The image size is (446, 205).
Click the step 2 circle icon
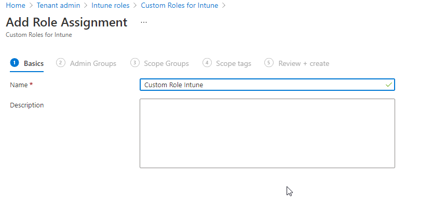pyautogui.click(x=61, y=63)
